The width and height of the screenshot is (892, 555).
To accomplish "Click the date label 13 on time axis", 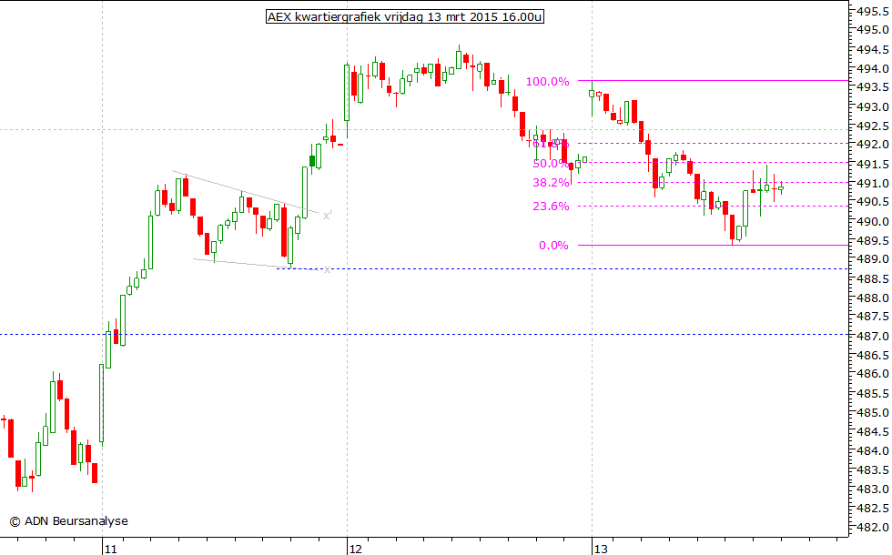I will click(601, 549).
